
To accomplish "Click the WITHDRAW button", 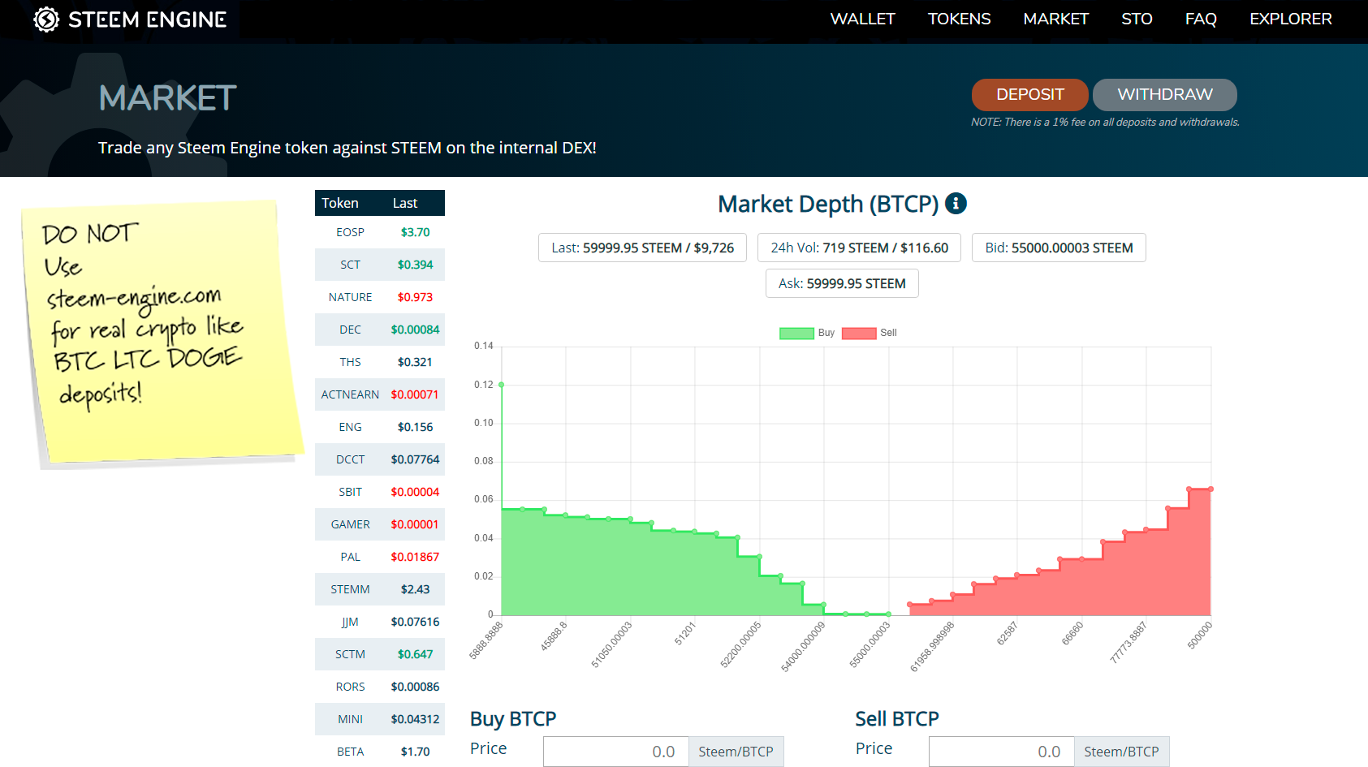I will (x=1164, y=94).
